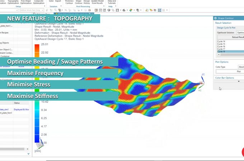Click the contour color legend bar
Screen dimensions: 244x161
click(x=37, y=93)
